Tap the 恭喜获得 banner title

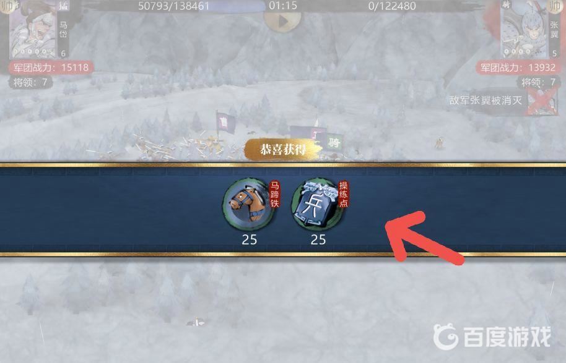click(x=283, y=149)
